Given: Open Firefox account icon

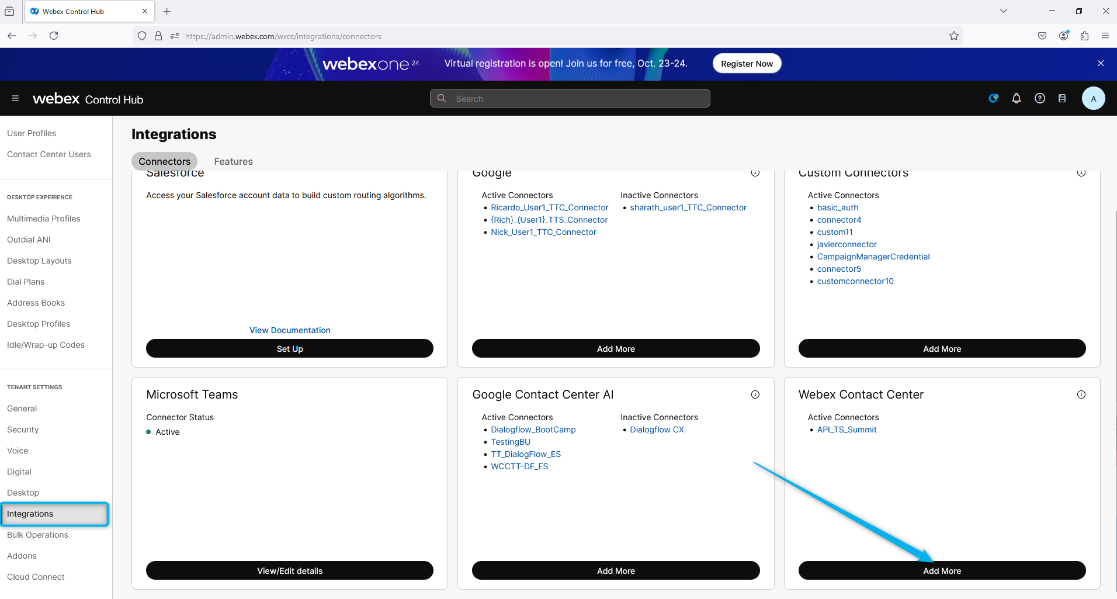Looking at the screenshot, I should tap(1064, 36).
